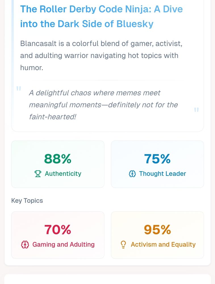Click the 70% red percentage number

coord(58,229)
